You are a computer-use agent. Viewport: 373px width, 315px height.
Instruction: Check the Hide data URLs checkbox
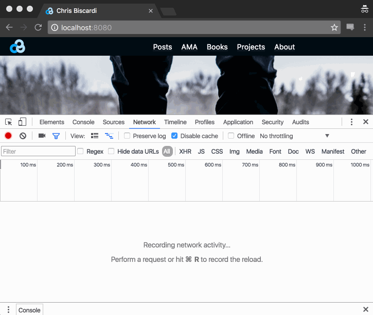(x=111, y=151)
